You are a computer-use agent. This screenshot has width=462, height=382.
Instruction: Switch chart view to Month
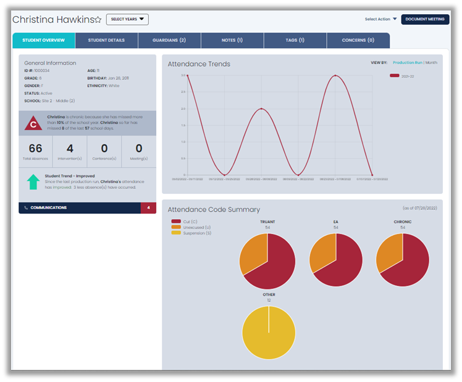click(431, 62)
